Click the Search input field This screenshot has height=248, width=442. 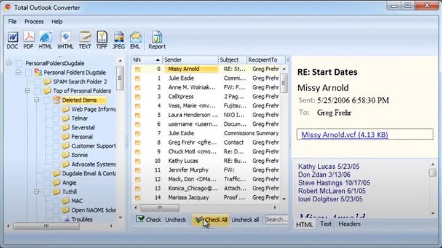(275, 219)
